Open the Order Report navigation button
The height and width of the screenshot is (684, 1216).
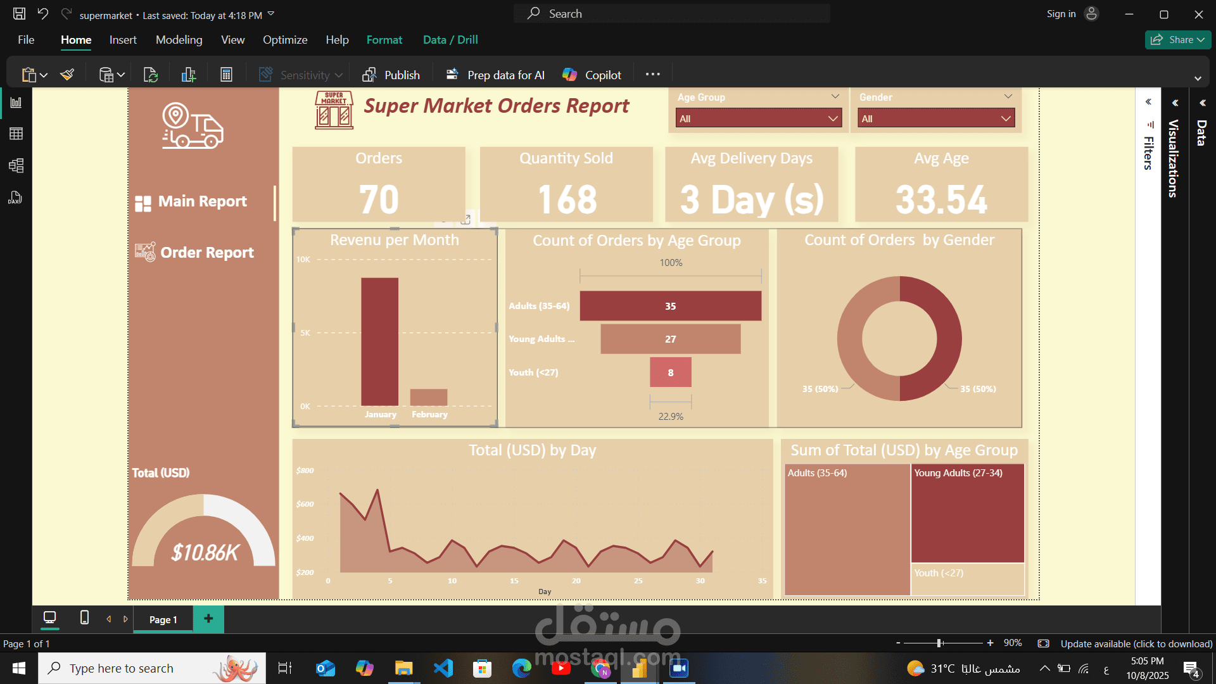click(x=194, y=252)
